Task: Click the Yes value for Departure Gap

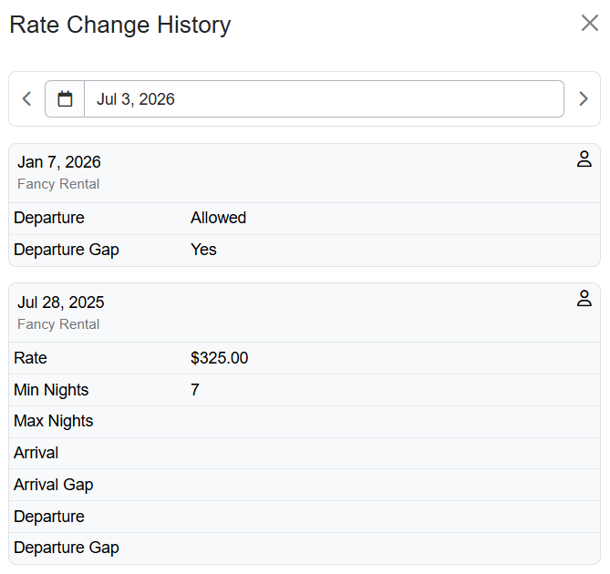Action: point(203,250)
